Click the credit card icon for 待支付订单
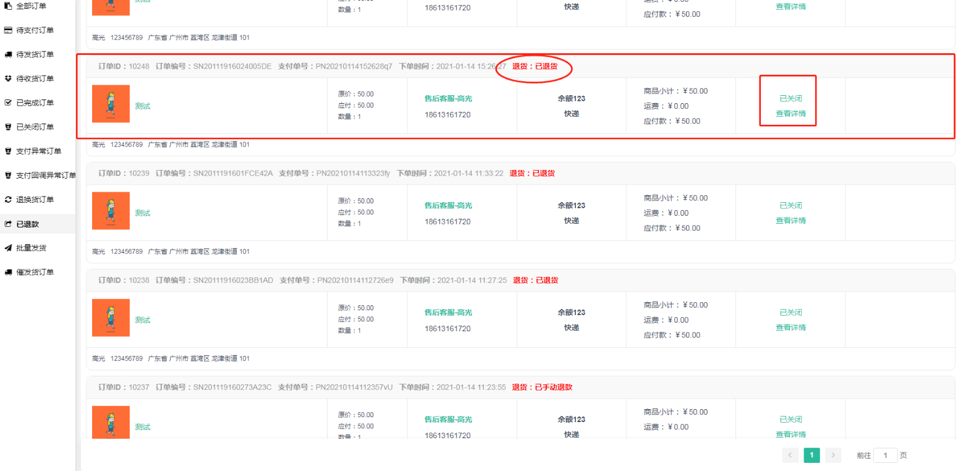The image size is (958, 474). pos(8,30)
